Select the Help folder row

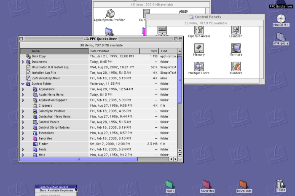coord(99,155)
